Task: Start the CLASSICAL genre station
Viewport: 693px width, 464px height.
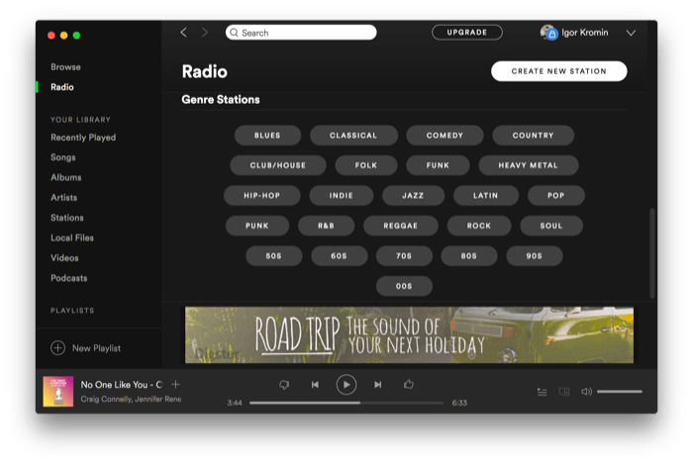Action: pos(353,136)
